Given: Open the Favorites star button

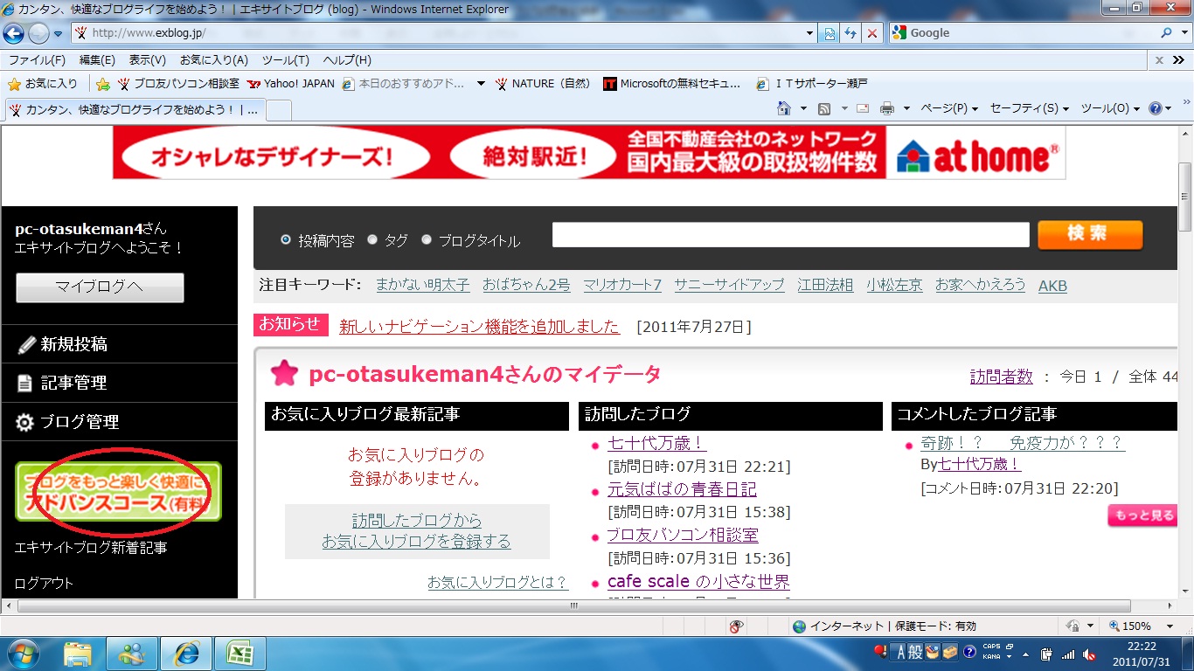Looking at the screenshot, I should click(42, 84).
